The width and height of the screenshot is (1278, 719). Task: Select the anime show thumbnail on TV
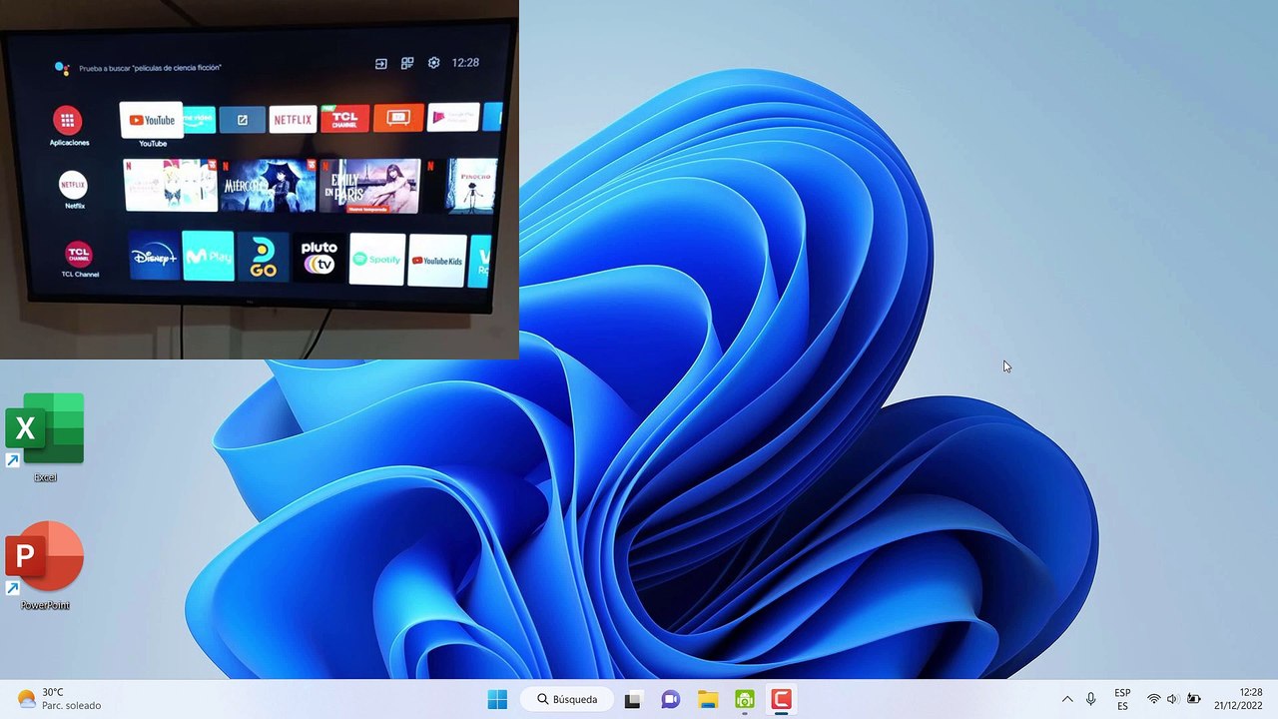coord(170,185)
